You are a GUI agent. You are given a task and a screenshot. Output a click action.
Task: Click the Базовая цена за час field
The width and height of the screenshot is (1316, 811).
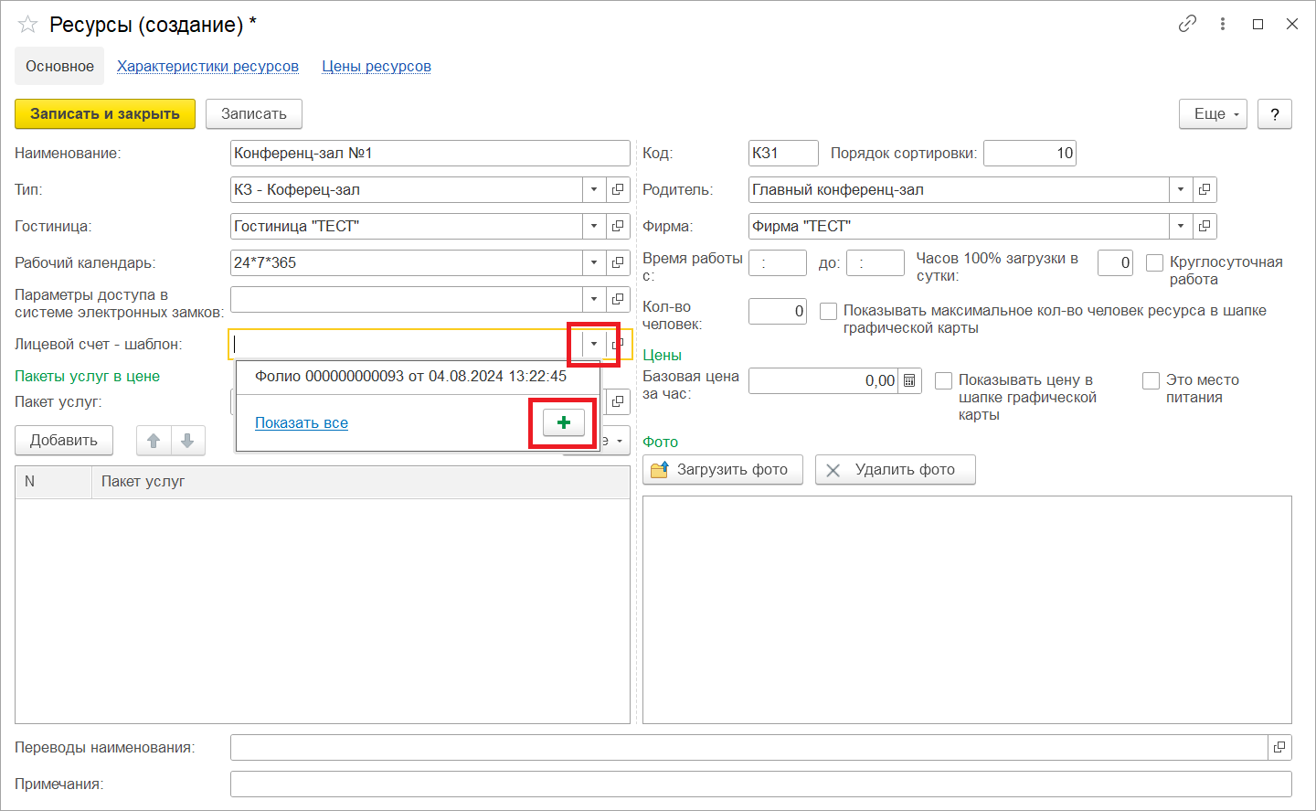tap(823, 380)
